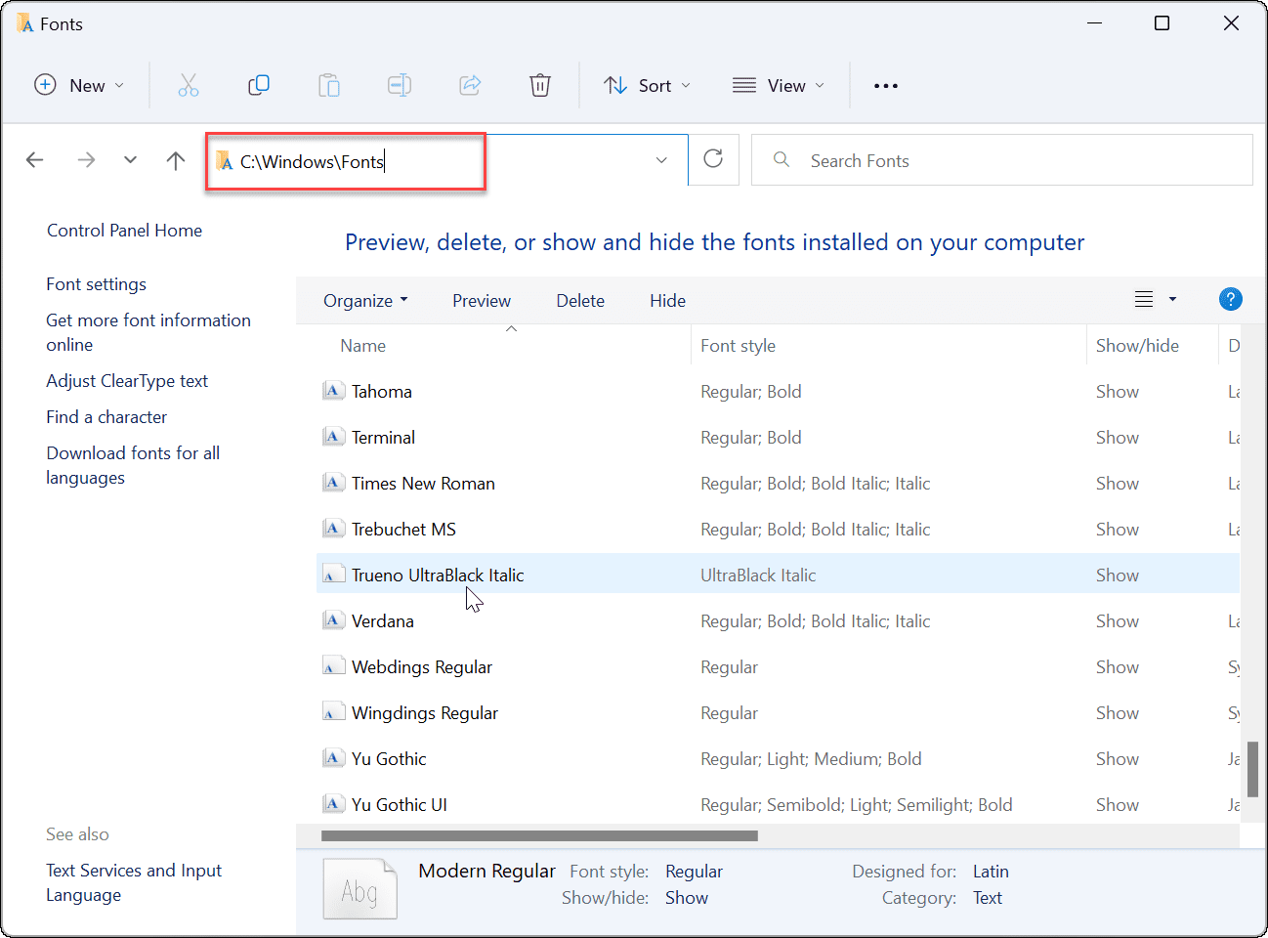The height and width of the screenshot is (938, 1268).
Task: Click the Delete trash icon in the toolbar
Action: tap(540, 85)
